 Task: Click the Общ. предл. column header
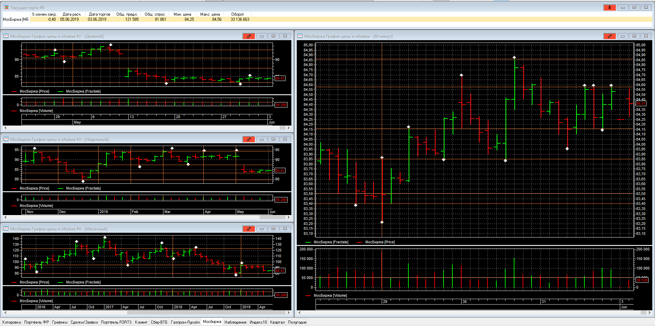[x=127, y=14]
